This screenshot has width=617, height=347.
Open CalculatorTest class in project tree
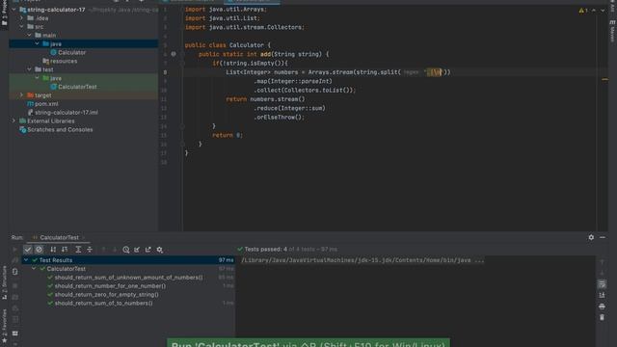pyautogui.click(x=77, y=87)
